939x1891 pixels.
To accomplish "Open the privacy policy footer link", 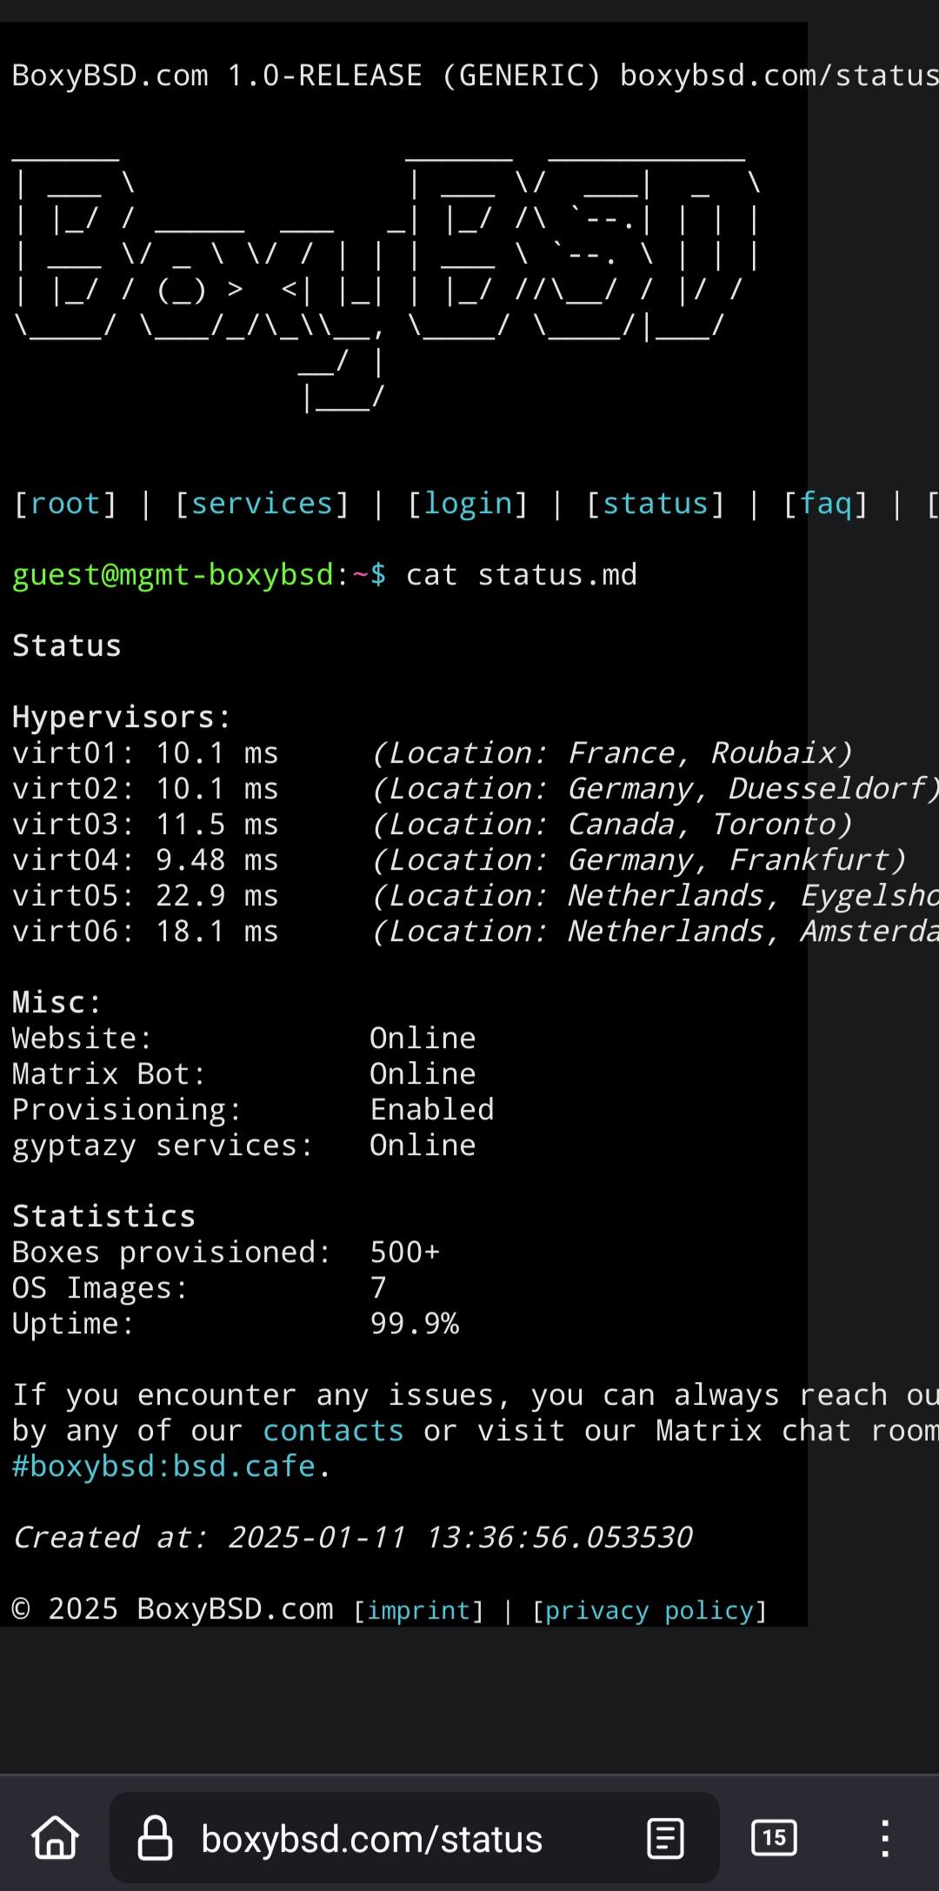I will (649, 1611).
